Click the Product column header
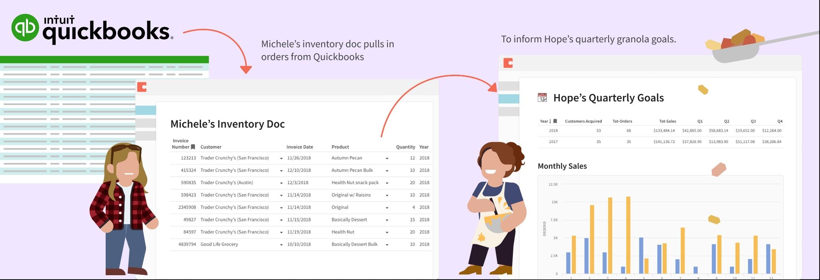The height and width of the screenshot is (280, 820). tap(340, 147)
